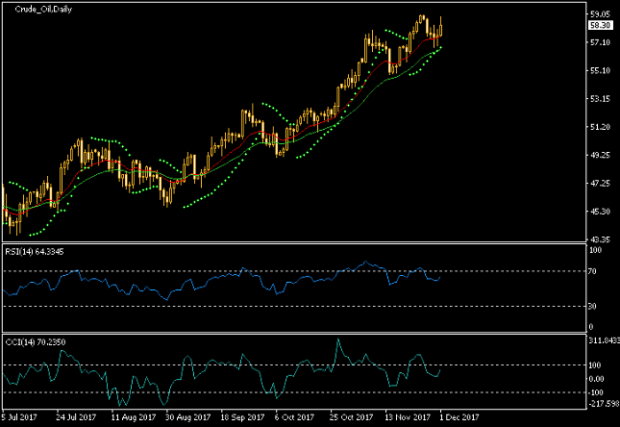Click the 1 Dec 2017 date label
Screen dimensions: 620x427
point(459,417)
